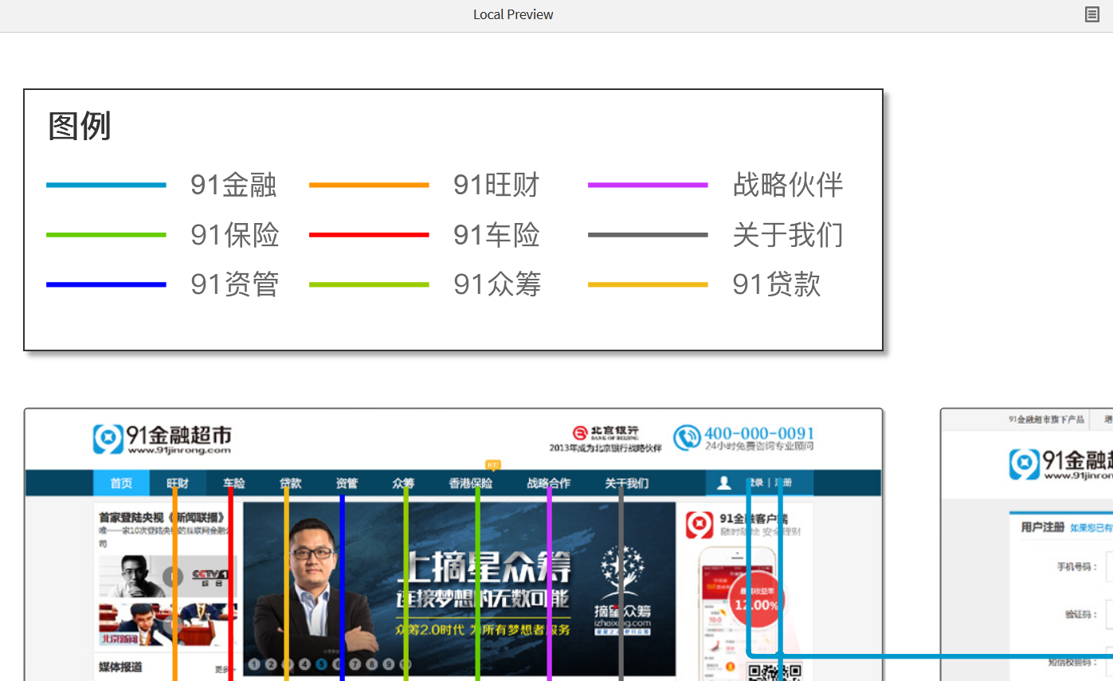Image resolution: width=1113 pixels, height=681 pixels.
Task: Open the 战略合作 navigation item
Action: tap(549, 483)
